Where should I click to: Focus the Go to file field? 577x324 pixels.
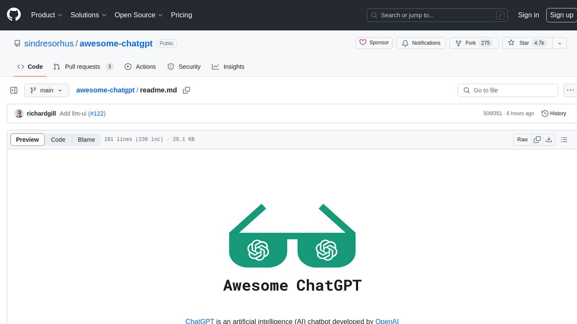(508, 90)
